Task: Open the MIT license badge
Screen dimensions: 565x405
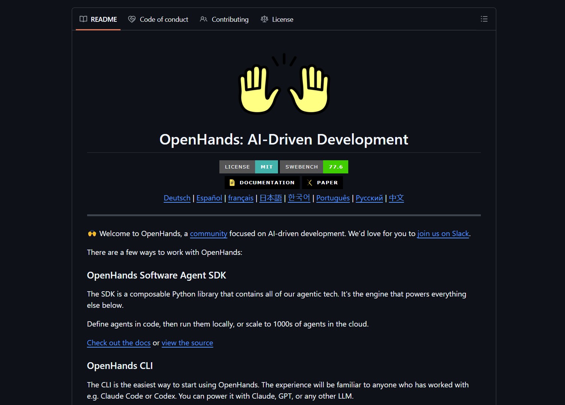Action: pyautogui.click(x=248, y=167)
